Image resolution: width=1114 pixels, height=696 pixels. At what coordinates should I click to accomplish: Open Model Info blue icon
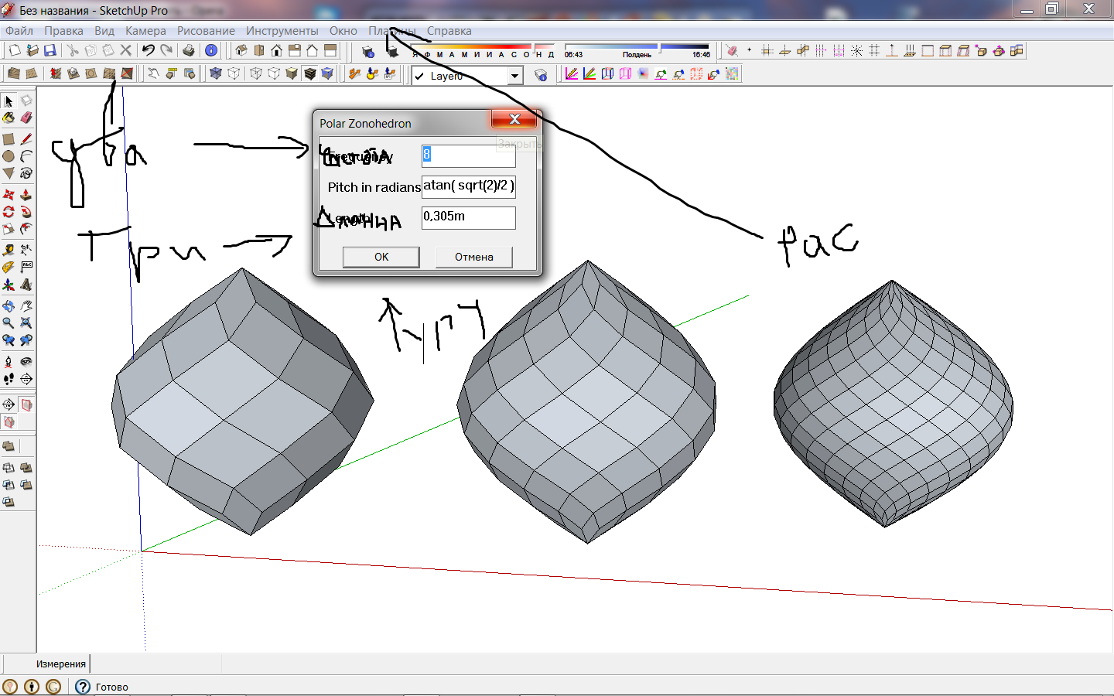pyautogui.click(x=211, y=50)
